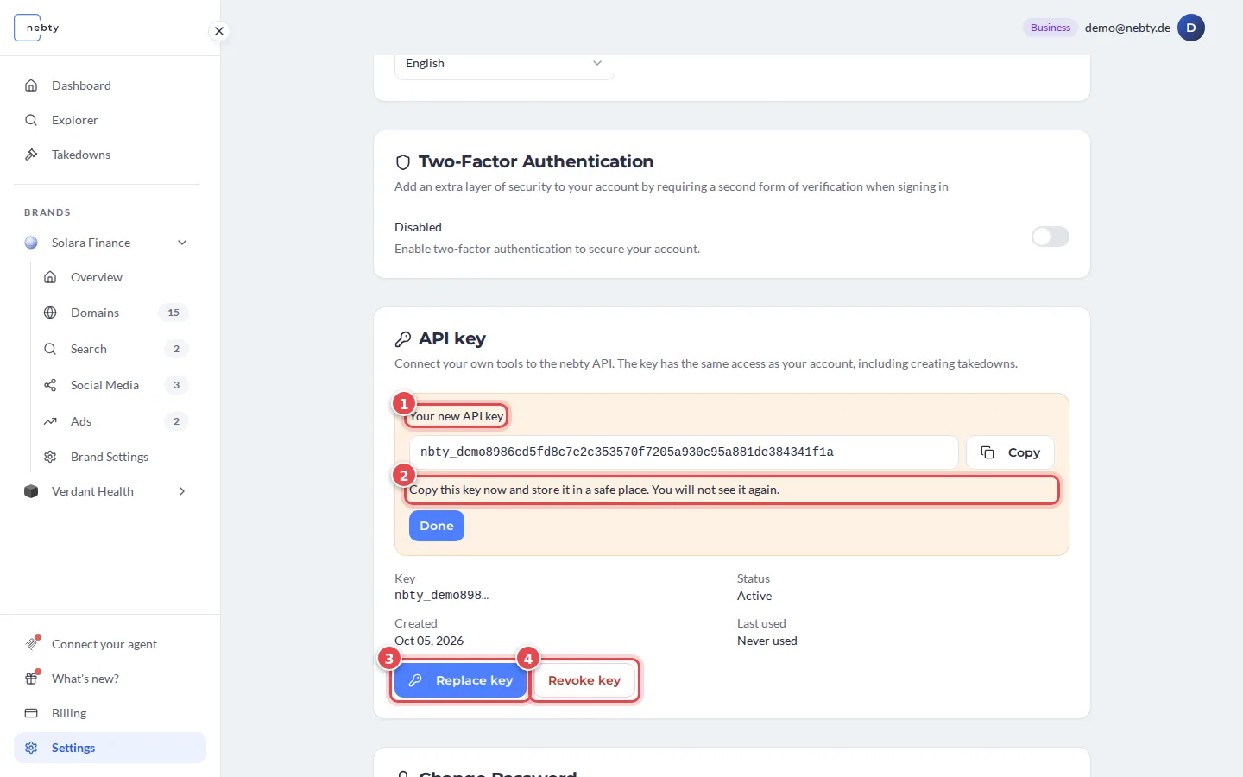Screen dimensions: 1243x777
Task: Click the Revoke key button
Action: coord(584,680)
